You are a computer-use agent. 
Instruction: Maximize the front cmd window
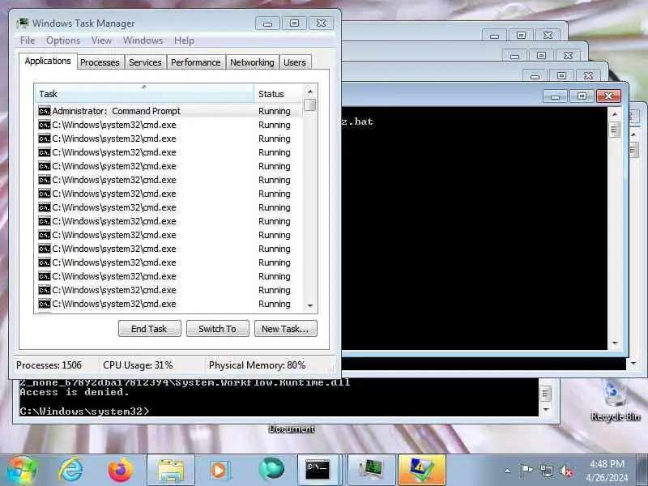pyautogui.click(x=582, y=96)
